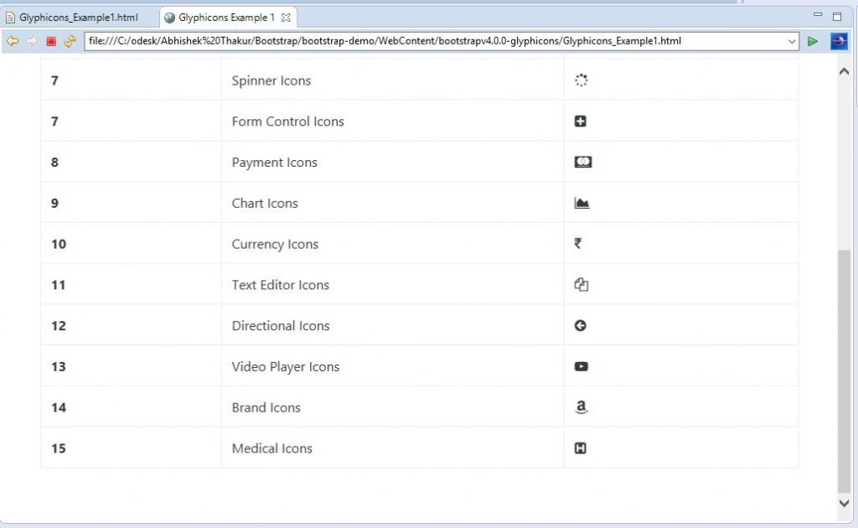This screenshot has height=528, width=858.
Task: Click the rupee glyph in Currency Icons row
Action: (x=580, y=243)
